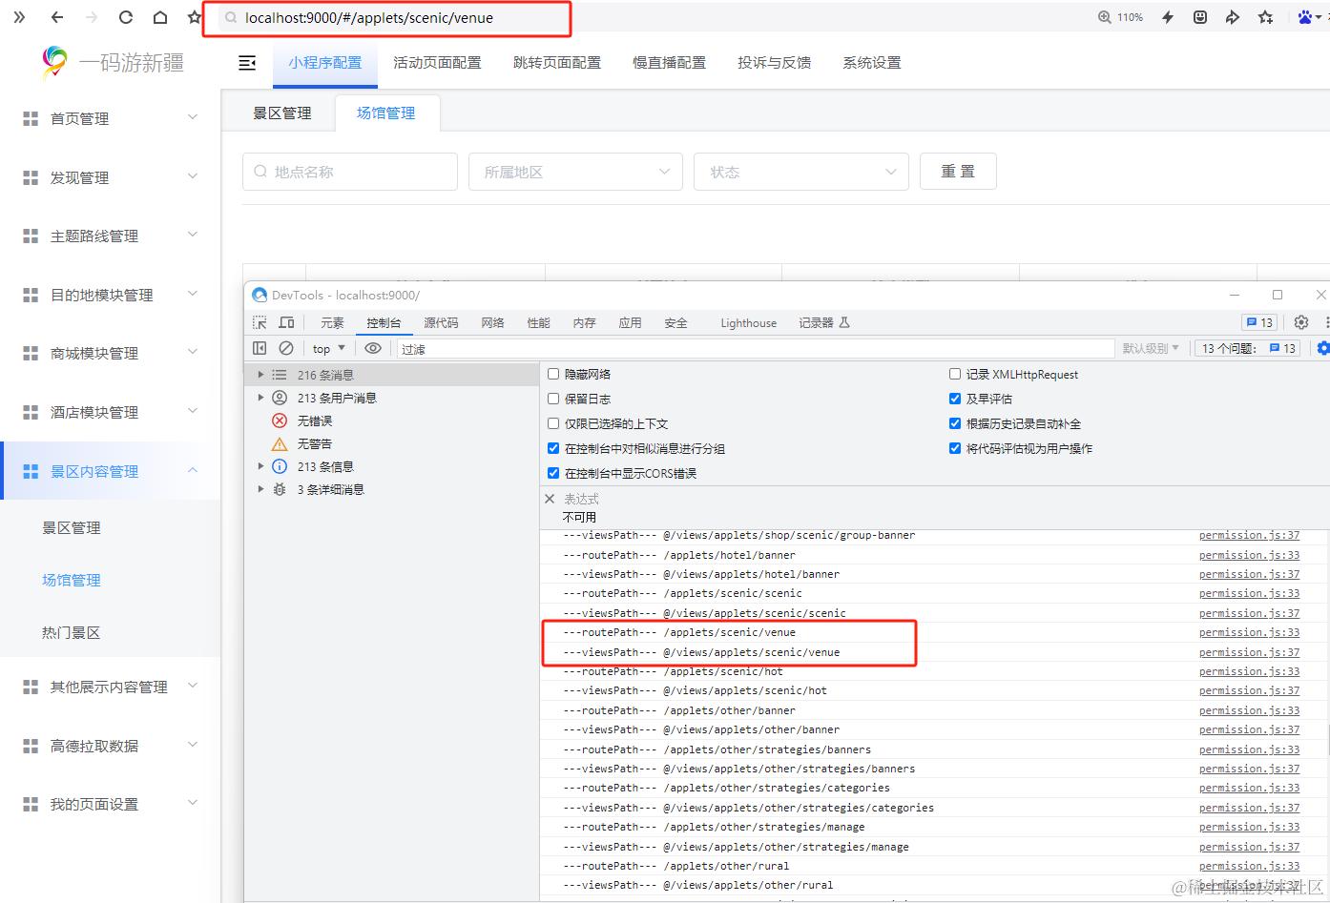
Task: Uncheck 将代码评估视为用户操作
Action: (955, 448)
